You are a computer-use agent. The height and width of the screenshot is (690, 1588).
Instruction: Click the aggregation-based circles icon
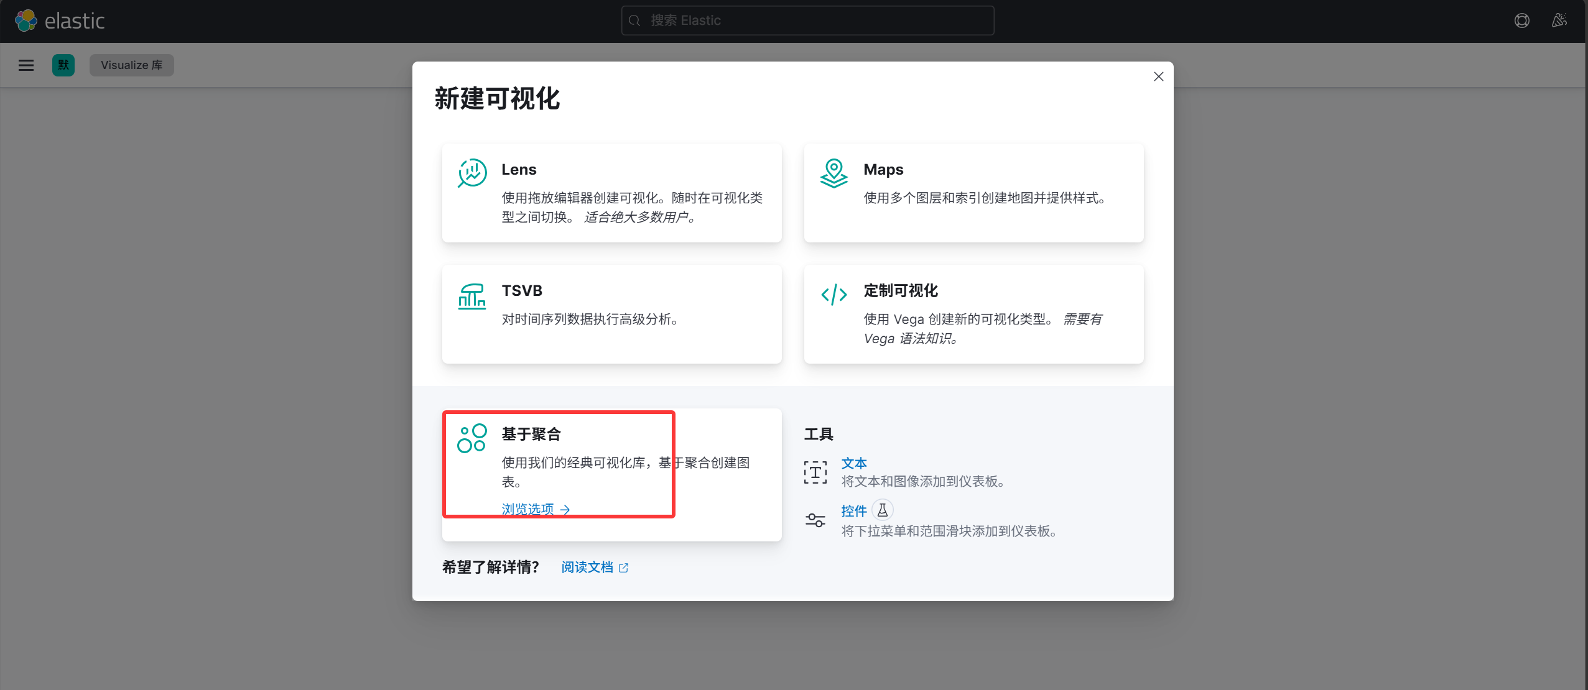472,438
